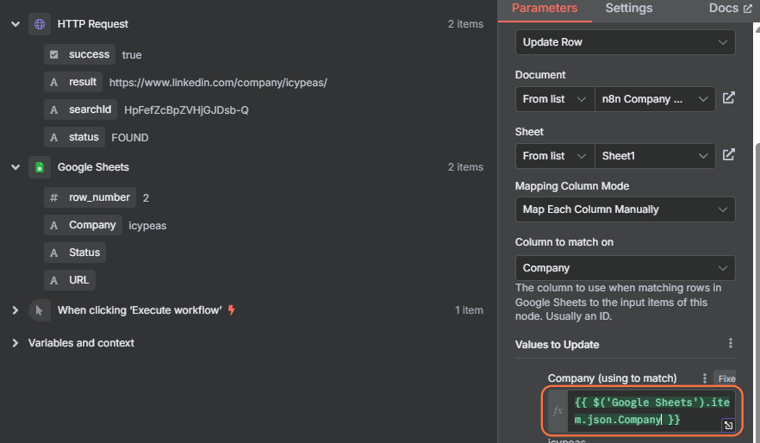
Task: Click the '2 items' count for HTTP Request
Action: click(465, 24)
